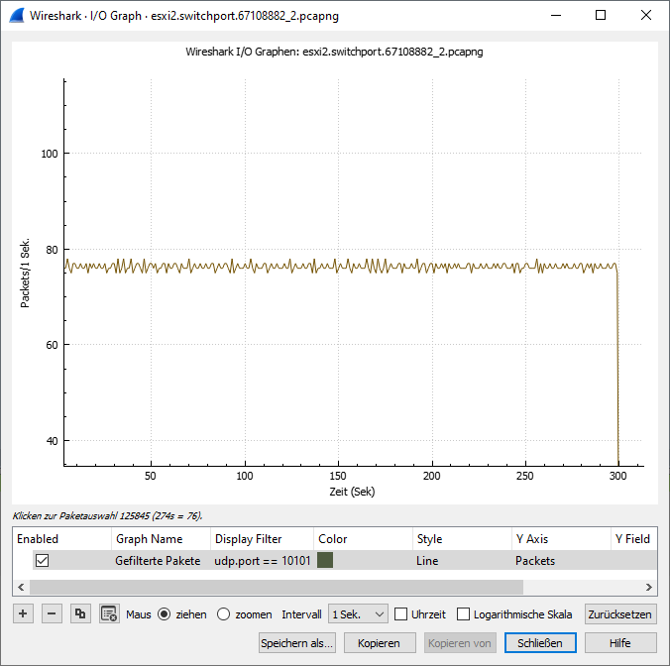The height and width of the screenshot is (666, 670).
Task: Click Speichern als... button
Action: (297, 643)
